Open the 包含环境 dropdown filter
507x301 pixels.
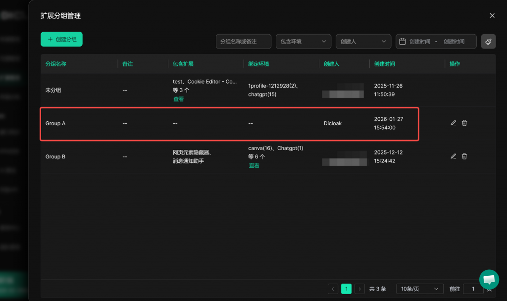(304, 42)
